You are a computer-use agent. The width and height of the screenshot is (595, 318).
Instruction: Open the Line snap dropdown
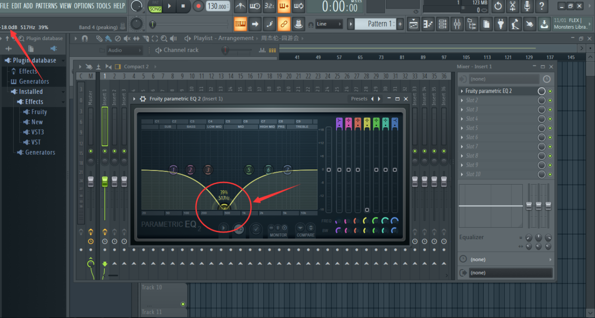click(329, 24)
